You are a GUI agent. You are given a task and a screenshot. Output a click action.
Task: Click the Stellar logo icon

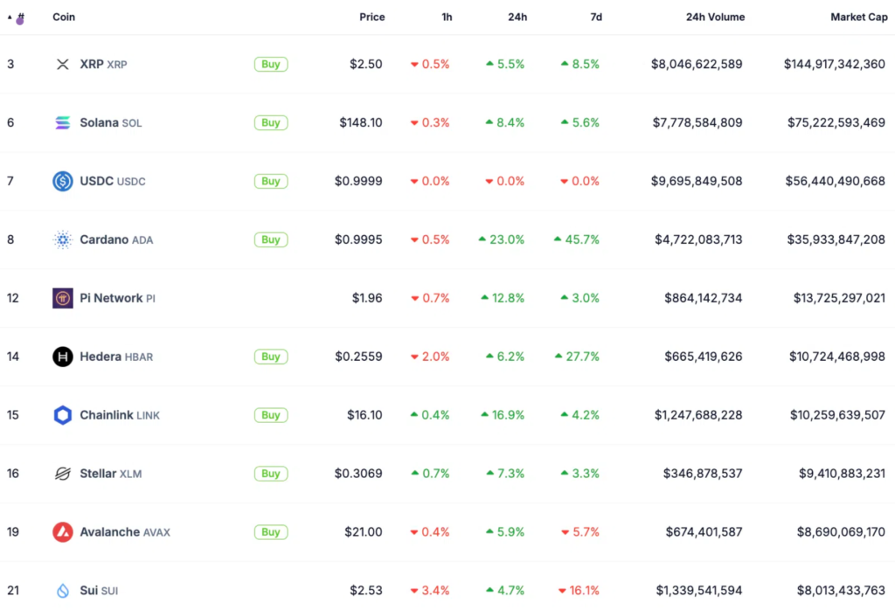[62, 474]
